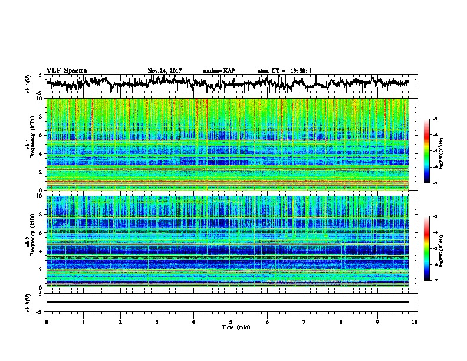467x361 pixels.
Task: Click the time axis tick label '0'
Action: coord(47,322)
